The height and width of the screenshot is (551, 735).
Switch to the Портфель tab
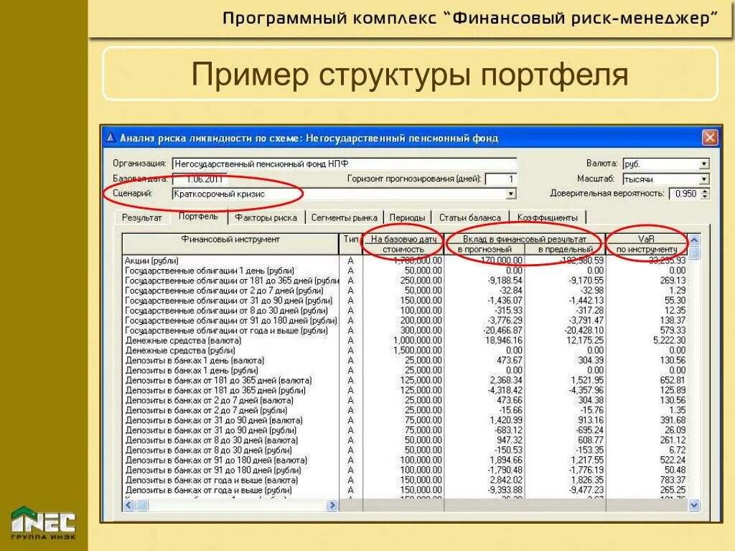[198, 217]
